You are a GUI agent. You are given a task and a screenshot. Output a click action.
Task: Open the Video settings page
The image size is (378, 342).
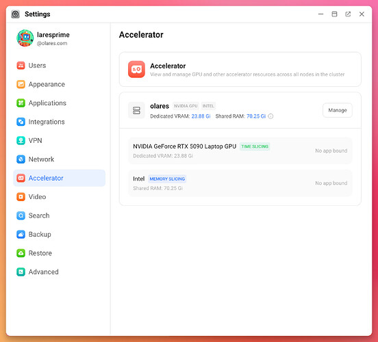(60, 197)
